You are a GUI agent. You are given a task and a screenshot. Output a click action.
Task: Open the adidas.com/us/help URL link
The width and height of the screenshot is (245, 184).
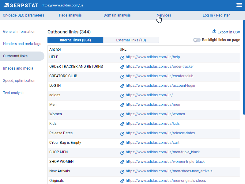153,57
